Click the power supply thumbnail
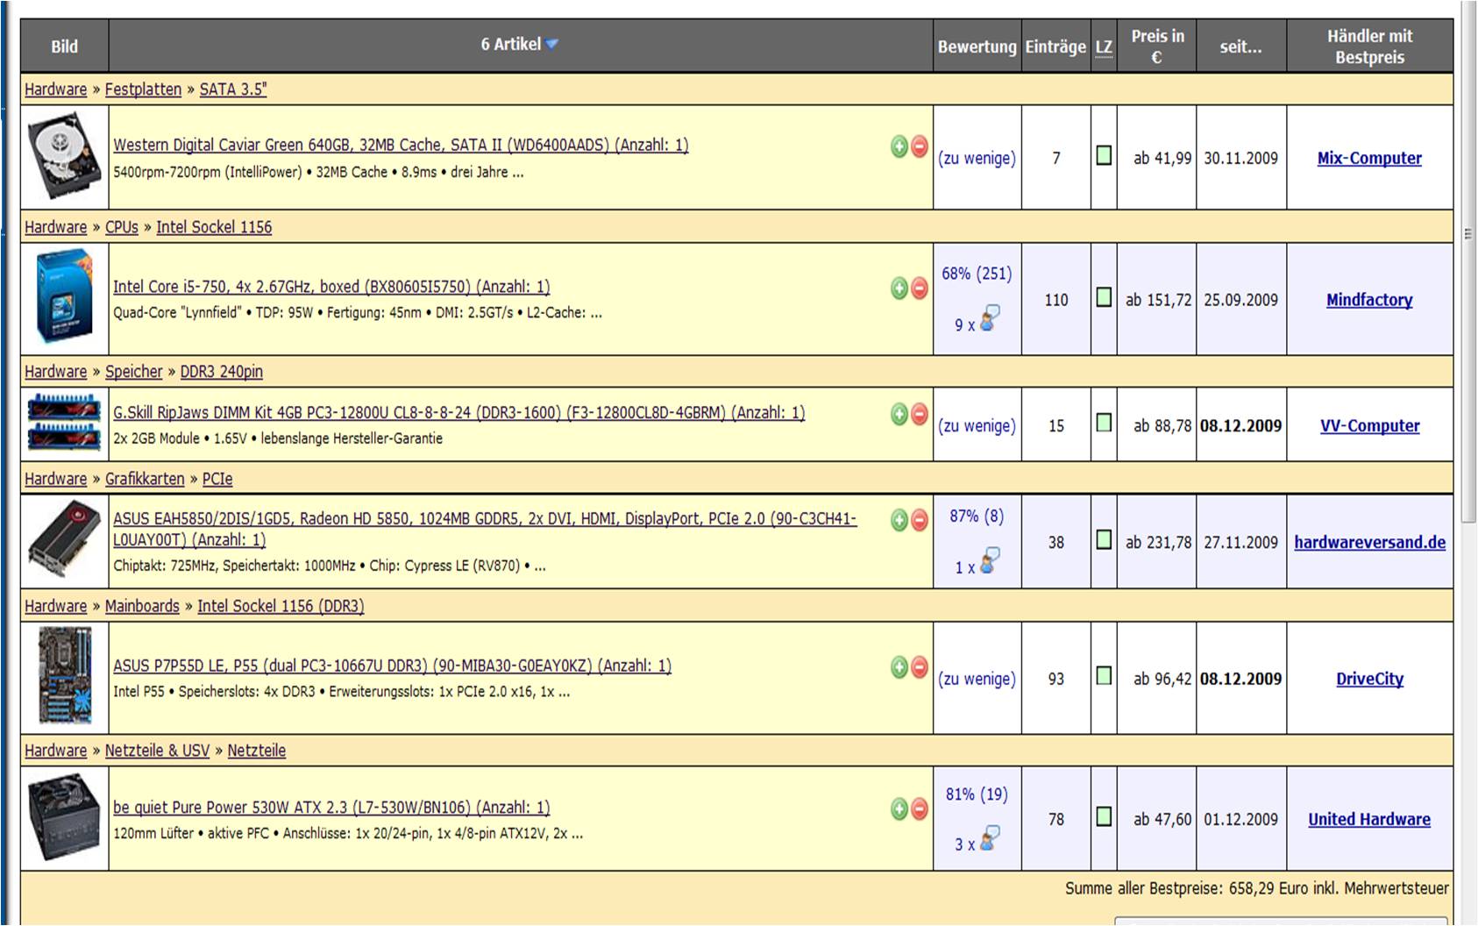The image size is (1478, 926). click(64, 817)
